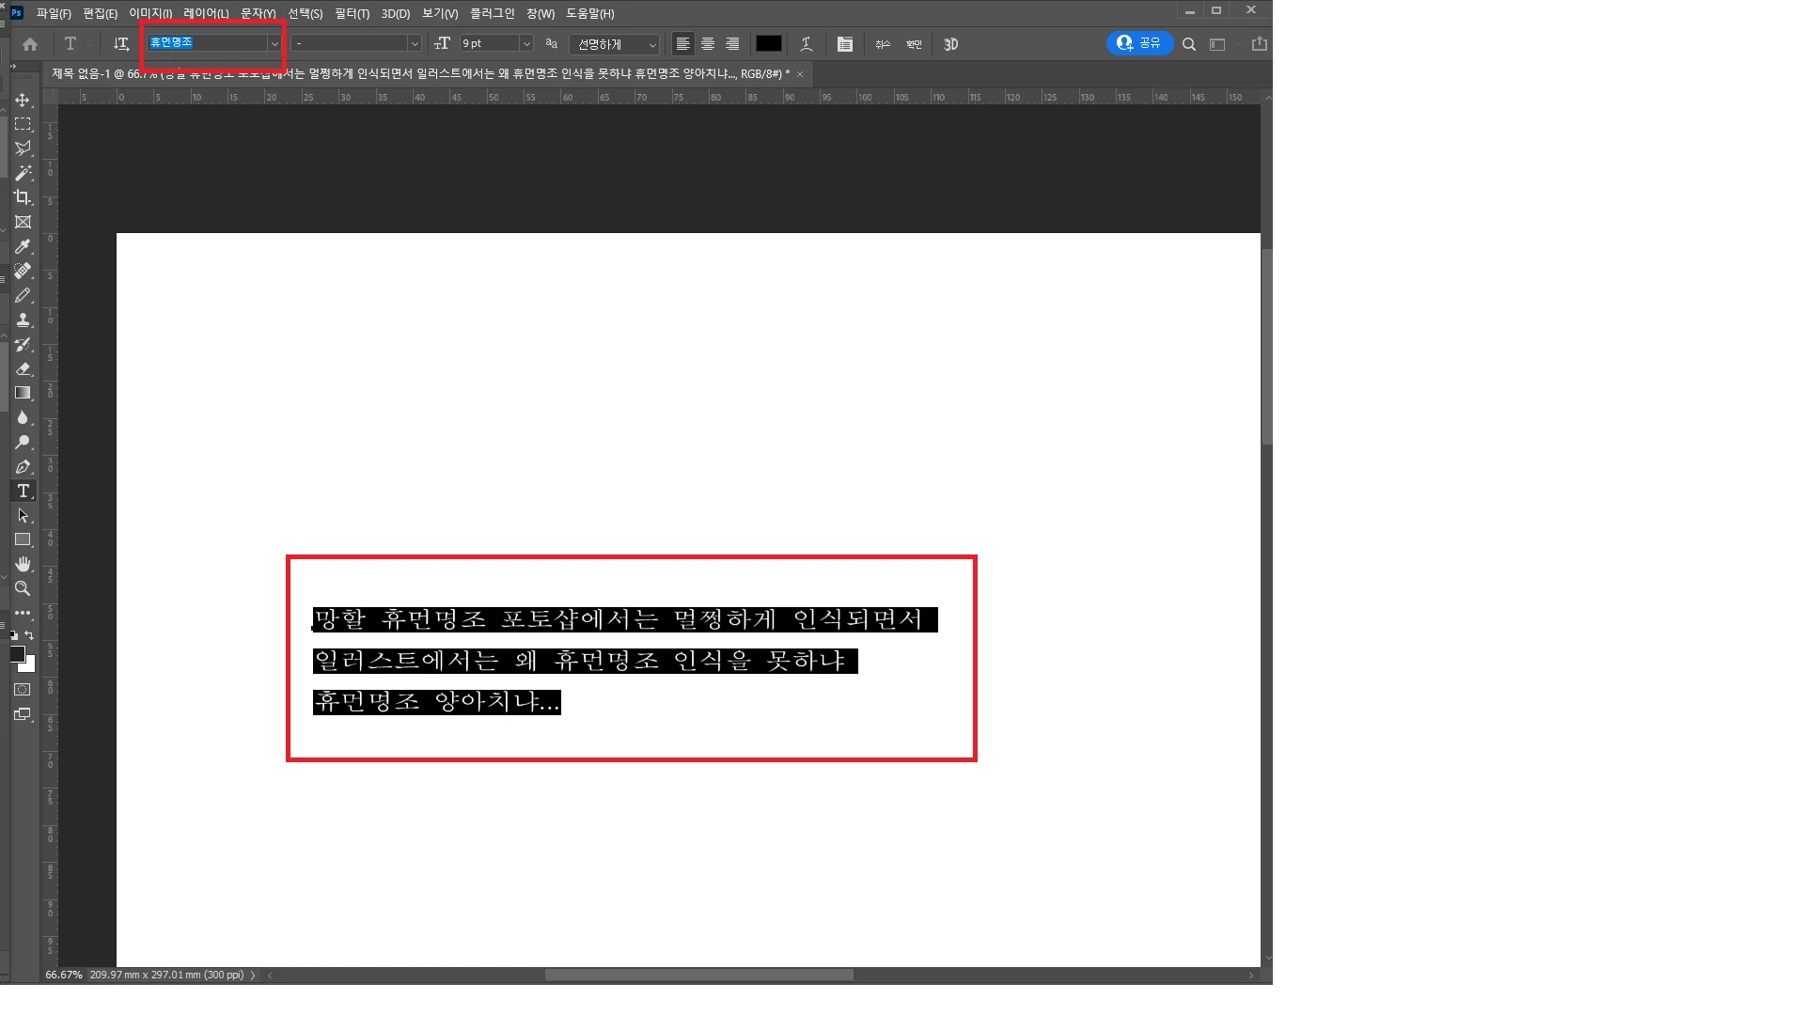The width and height of the screenshot is (1803, 1015).
Task: Pick the Polygonal Lasso tool
Action: [x=23, y=148]
